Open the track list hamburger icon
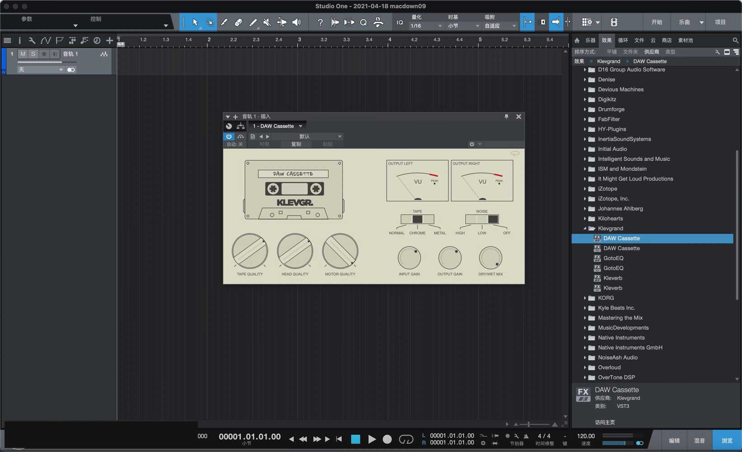 7,40
